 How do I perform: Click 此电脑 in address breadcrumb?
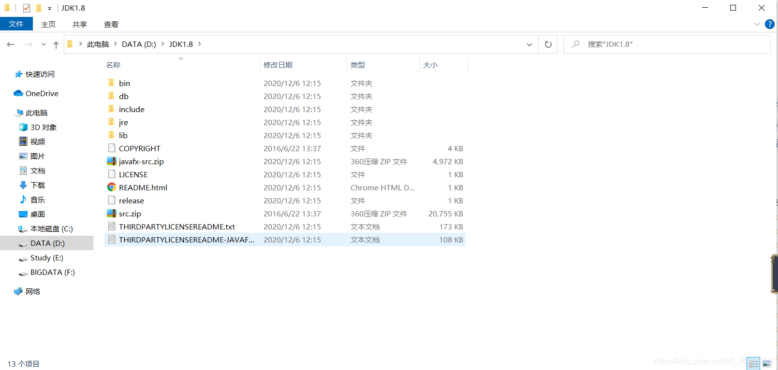click(98, 44)
